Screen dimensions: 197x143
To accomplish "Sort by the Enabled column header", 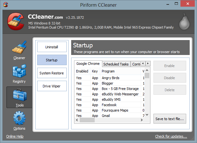I will pyautogui.click(x=82, y=71).
